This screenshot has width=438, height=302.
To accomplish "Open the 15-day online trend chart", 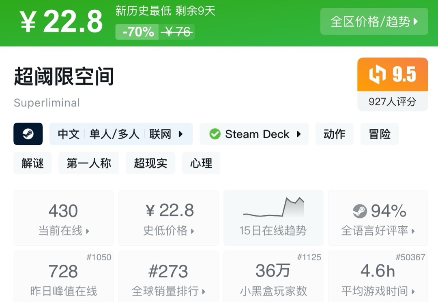I will [x=273, y=218].
